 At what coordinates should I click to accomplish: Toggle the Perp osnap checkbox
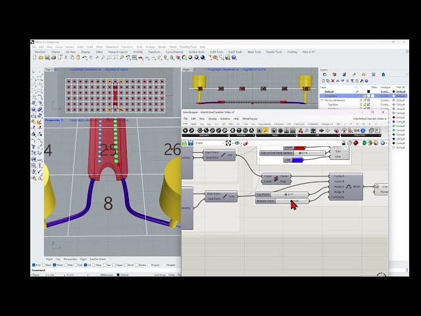[93, 265]
